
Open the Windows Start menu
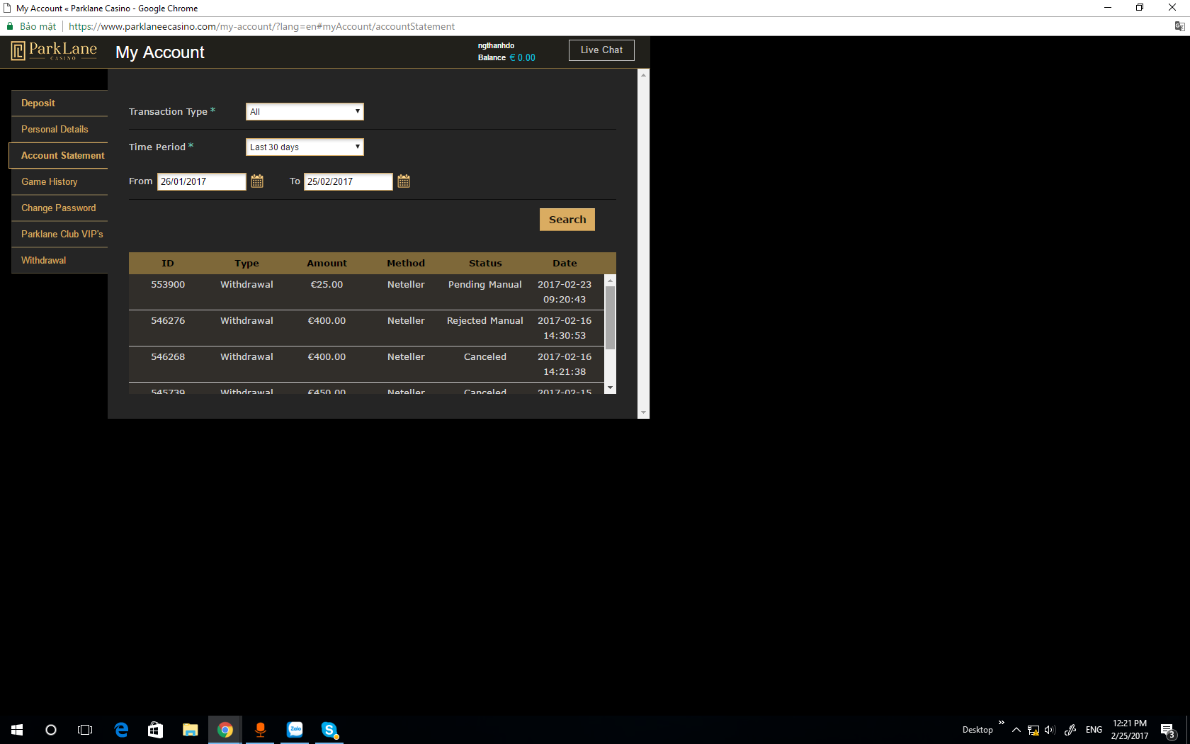17,730
